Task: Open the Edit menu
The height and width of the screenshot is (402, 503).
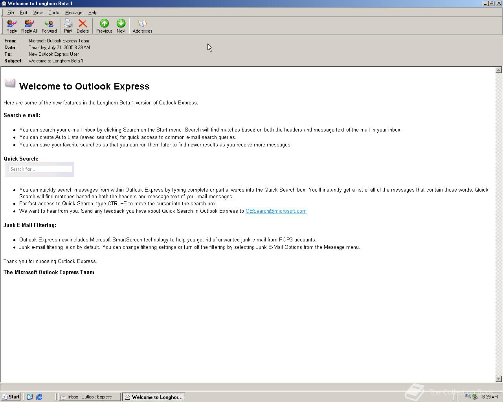Action: pyautogui.click(x=24, y=13)
